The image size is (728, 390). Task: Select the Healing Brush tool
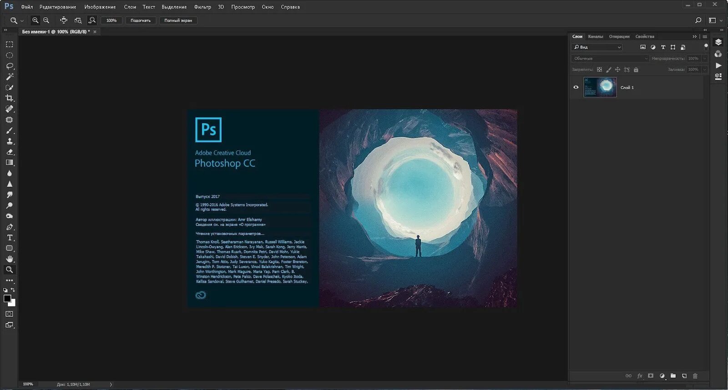pyautogui.click(x=10, y=109)
